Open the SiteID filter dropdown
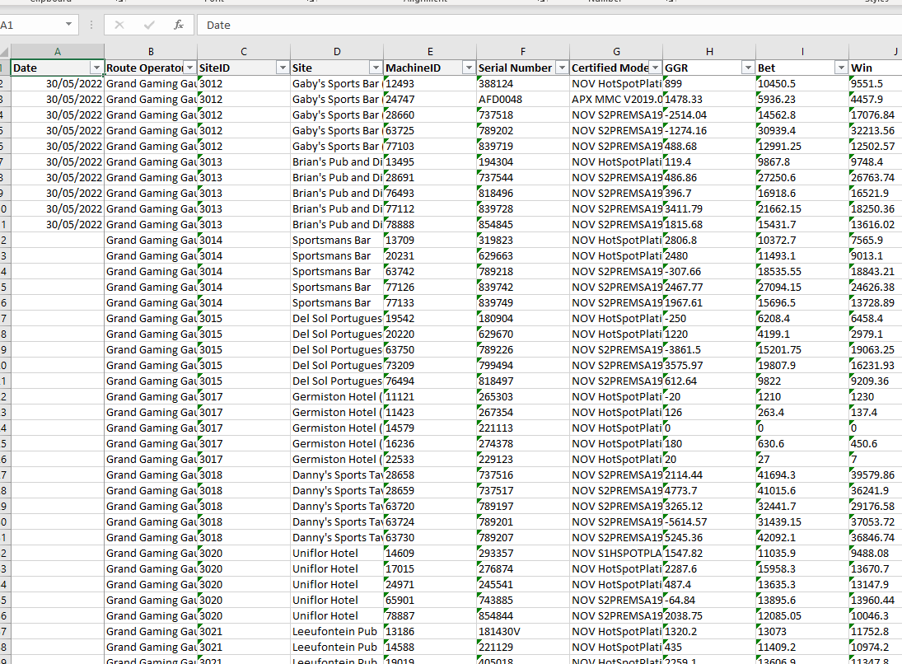The height and width of the screenshot is (664, 902). (283, 68)
